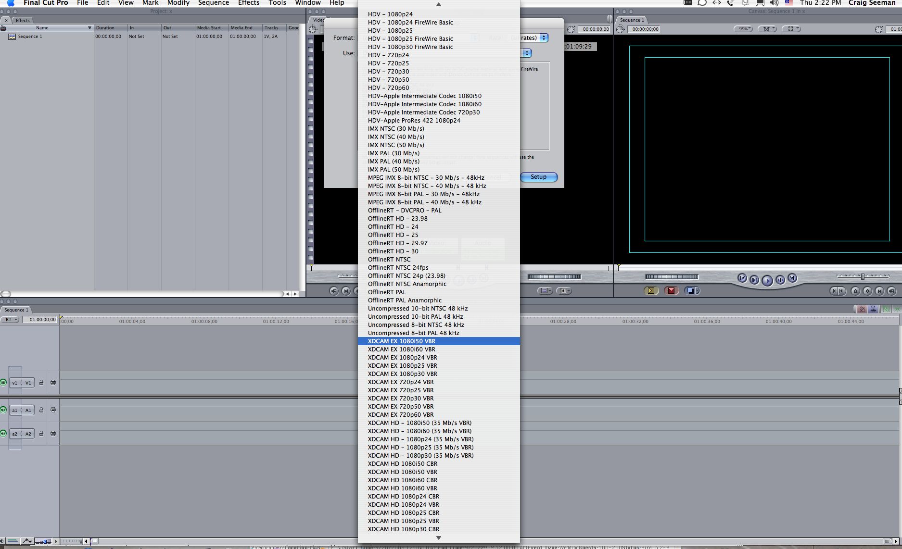
Task: Click the Setup button
Action: click(538, 177)
